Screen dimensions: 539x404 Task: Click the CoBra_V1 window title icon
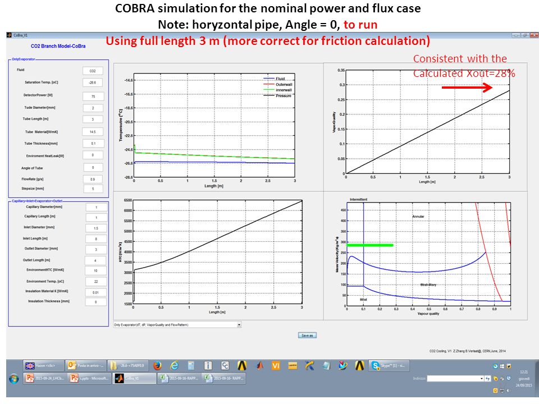pyautogui.click(x=9, y=35)
